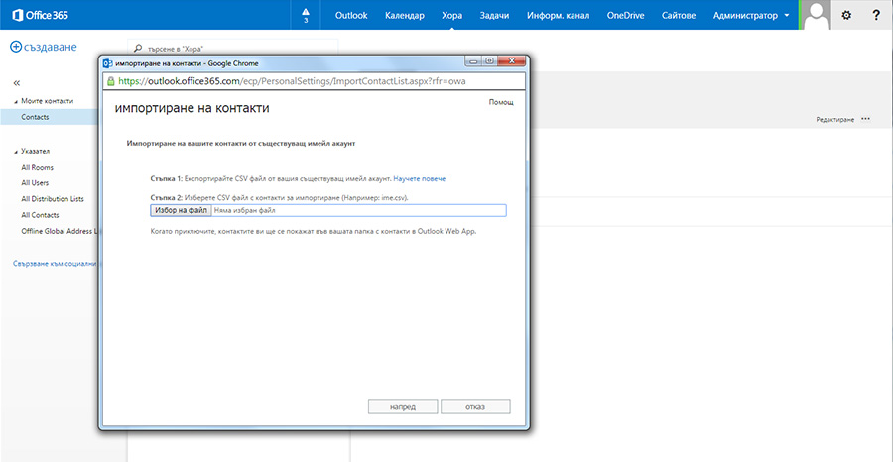
Task: Open the Outlook tab
Action: click(x=351, y=15)
